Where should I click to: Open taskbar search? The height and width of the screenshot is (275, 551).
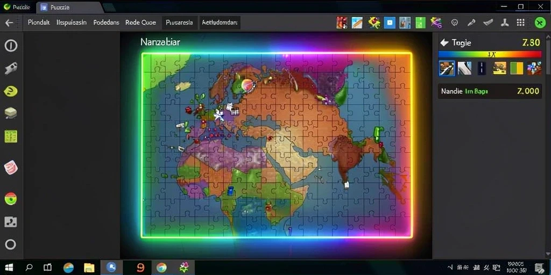point(30,267)
